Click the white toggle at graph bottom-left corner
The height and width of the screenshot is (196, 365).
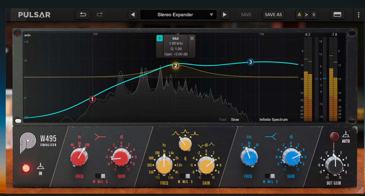point(18,121)
